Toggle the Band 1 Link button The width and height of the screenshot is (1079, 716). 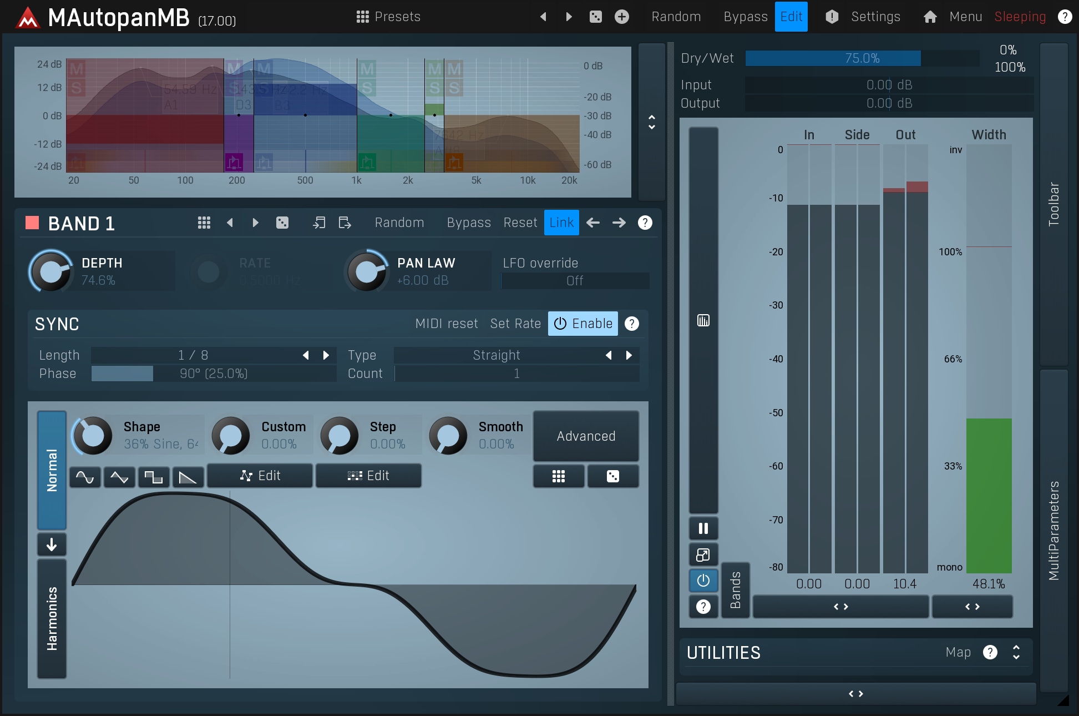click(561, 223)
